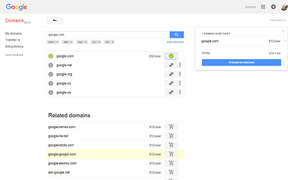
Task: Remove google.com from the cart
Action: point(285,41)
